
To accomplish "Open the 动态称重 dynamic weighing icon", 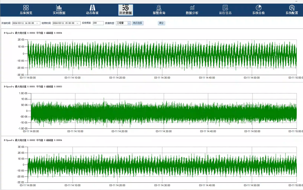I will (x=92, y=8).
